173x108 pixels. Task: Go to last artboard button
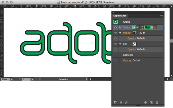click(40, 79)
